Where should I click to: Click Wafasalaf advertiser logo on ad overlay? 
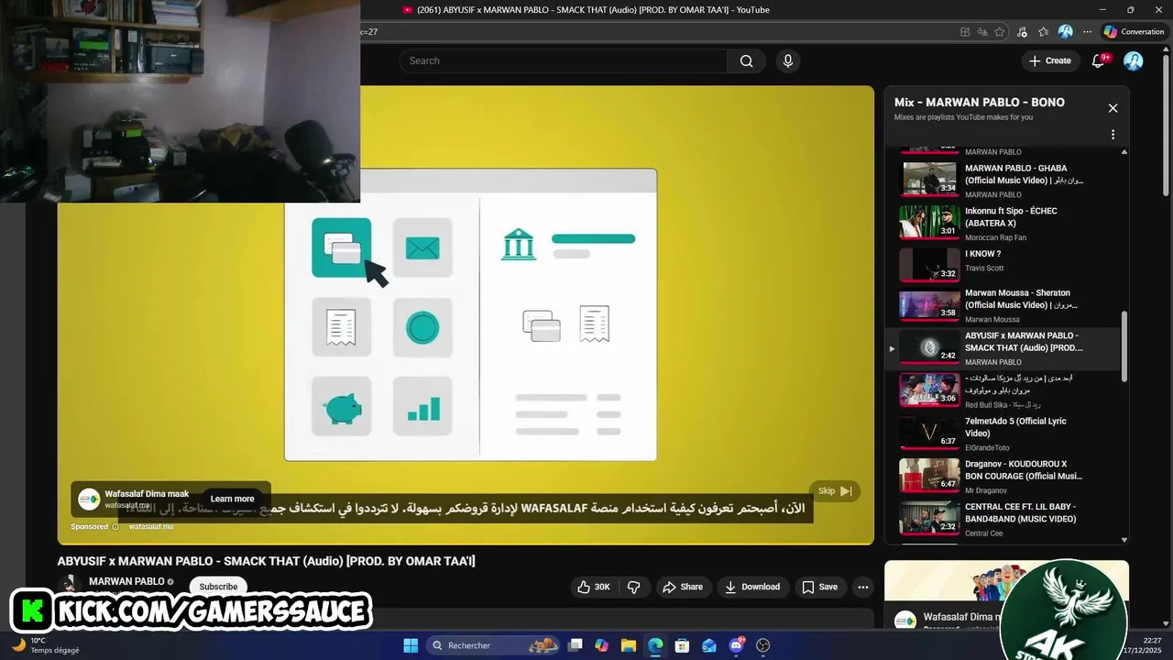point(89,499)
